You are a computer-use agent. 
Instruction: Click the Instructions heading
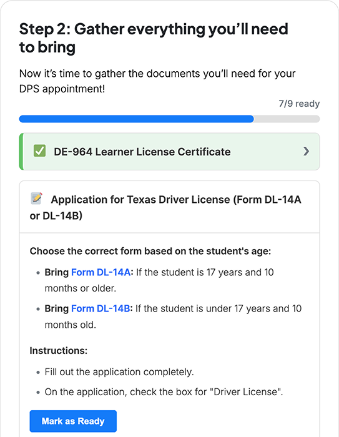click(59, 351)
